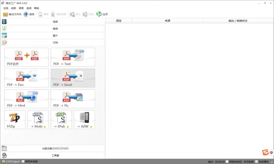Click the 来源 column header
Image resolution: width=274 pixels, height=164 pixels.
pos(167,21)
